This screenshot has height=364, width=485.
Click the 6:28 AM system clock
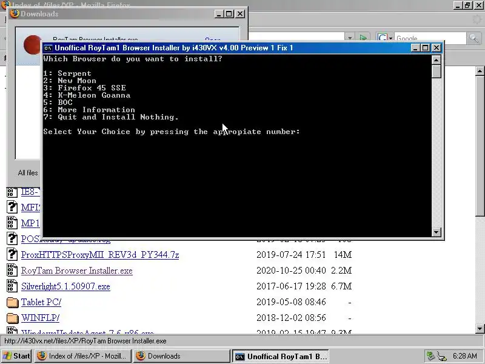point(464,356)
